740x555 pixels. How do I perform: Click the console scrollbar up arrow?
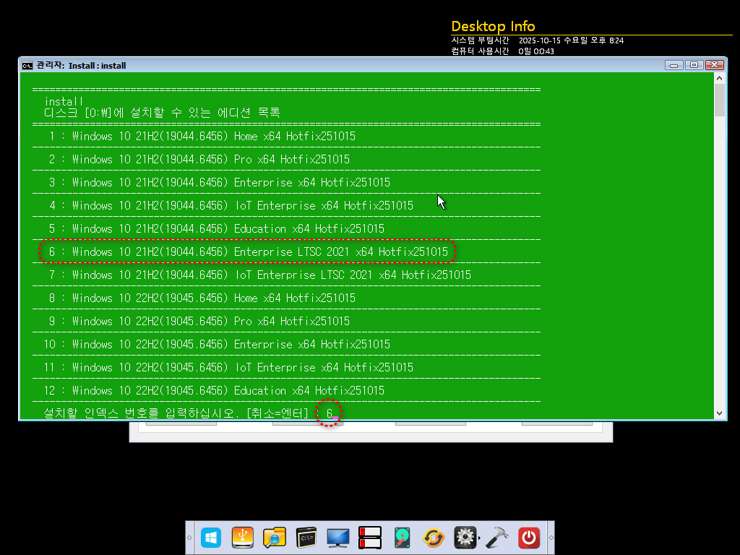(x=719, y=78)
